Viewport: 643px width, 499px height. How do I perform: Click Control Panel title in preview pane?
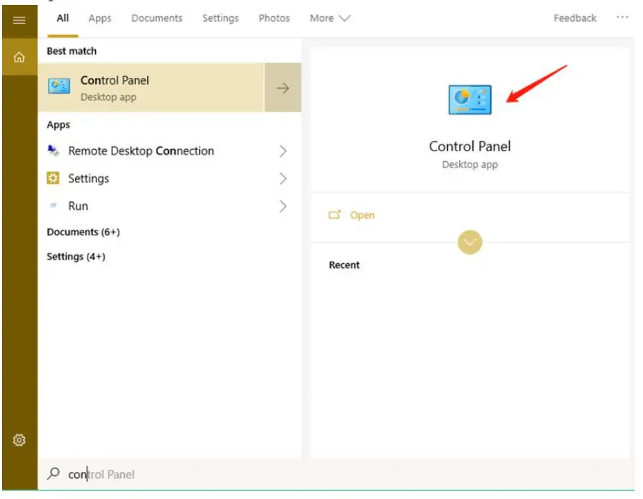469,146
